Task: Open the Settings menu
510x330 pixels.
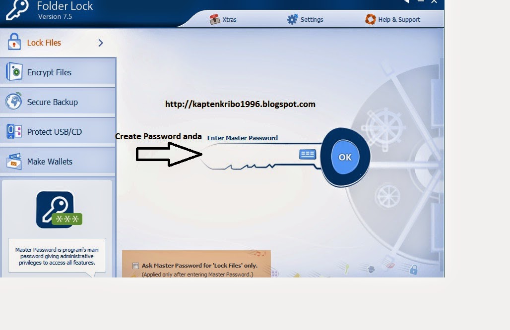Action: 305,19
